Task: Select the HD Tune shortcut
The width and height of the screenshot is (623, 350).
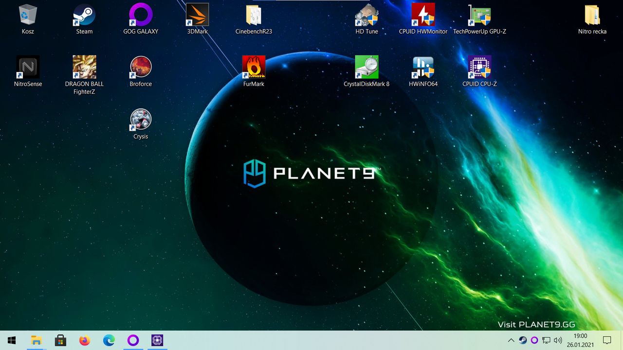Action: point(366,19)
